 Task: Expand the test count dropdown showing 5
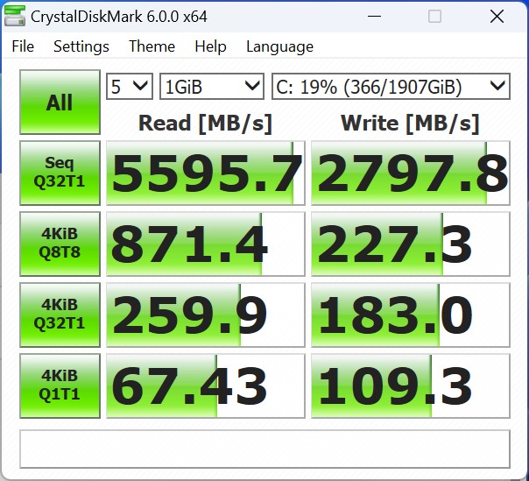130,87
